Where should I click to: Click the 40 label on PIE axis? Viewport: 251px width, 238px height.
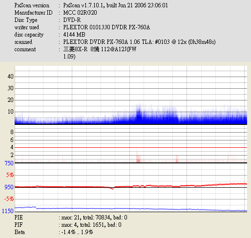[10, 77]
